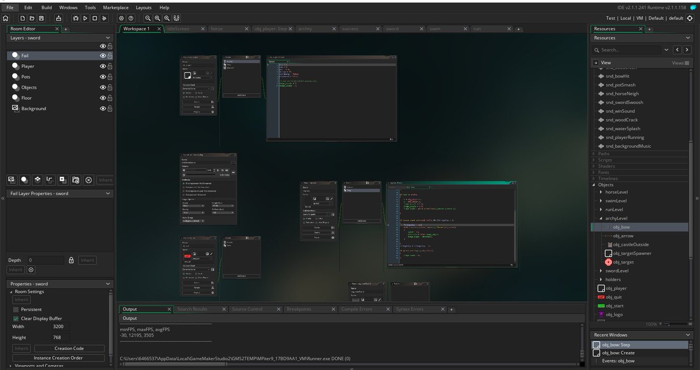
Task: Lock the Pots layer
Action: [x=110, y=76]
